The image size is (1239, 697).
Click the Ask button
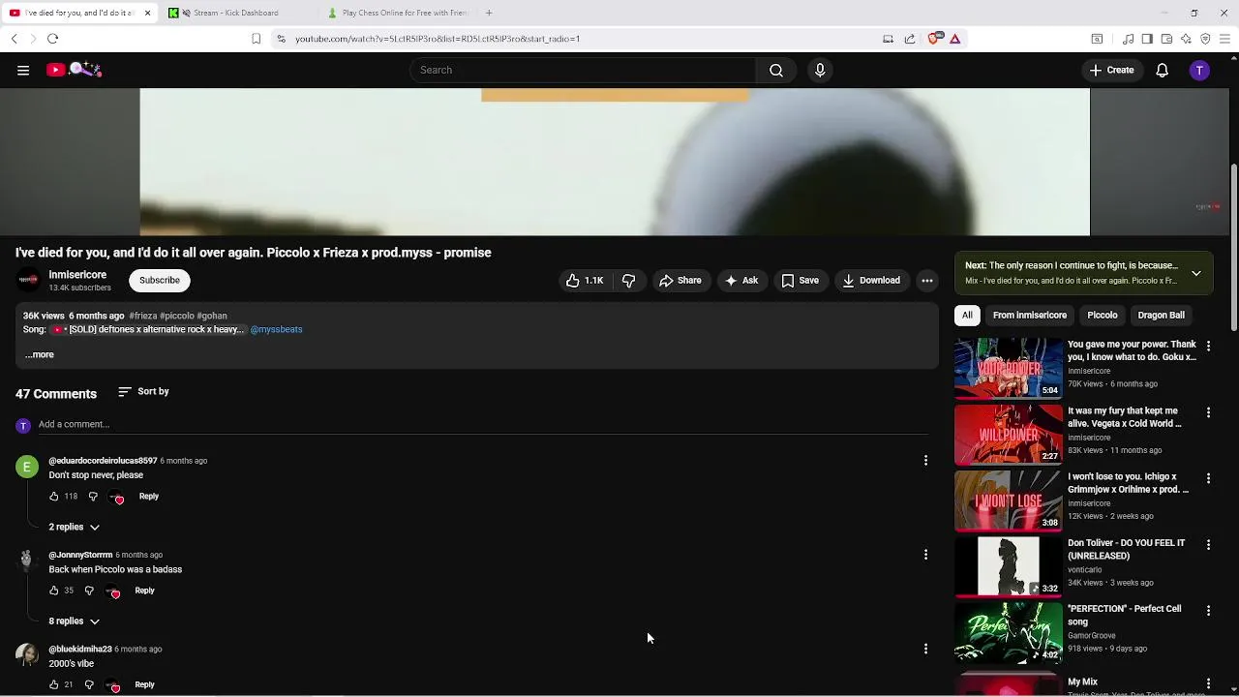(741, 281)
